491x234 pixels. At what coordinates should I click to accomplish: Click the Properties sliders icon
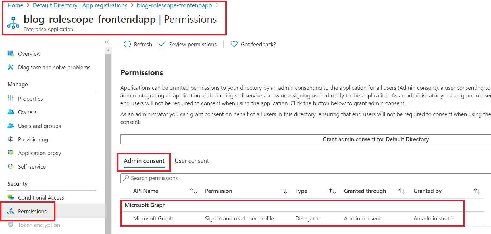11,98
